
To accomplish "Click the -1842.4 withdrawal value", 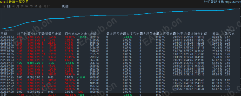I will (82, 37).
